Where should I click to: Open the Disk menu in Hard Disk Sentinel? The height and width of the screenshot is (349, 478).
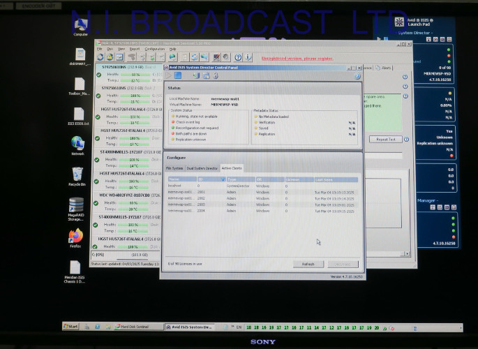[110, 49]
